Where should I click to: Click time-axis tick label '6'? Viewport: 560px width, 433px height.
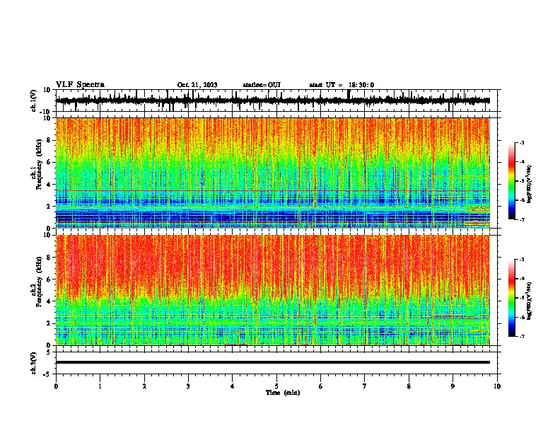(321, 386)
